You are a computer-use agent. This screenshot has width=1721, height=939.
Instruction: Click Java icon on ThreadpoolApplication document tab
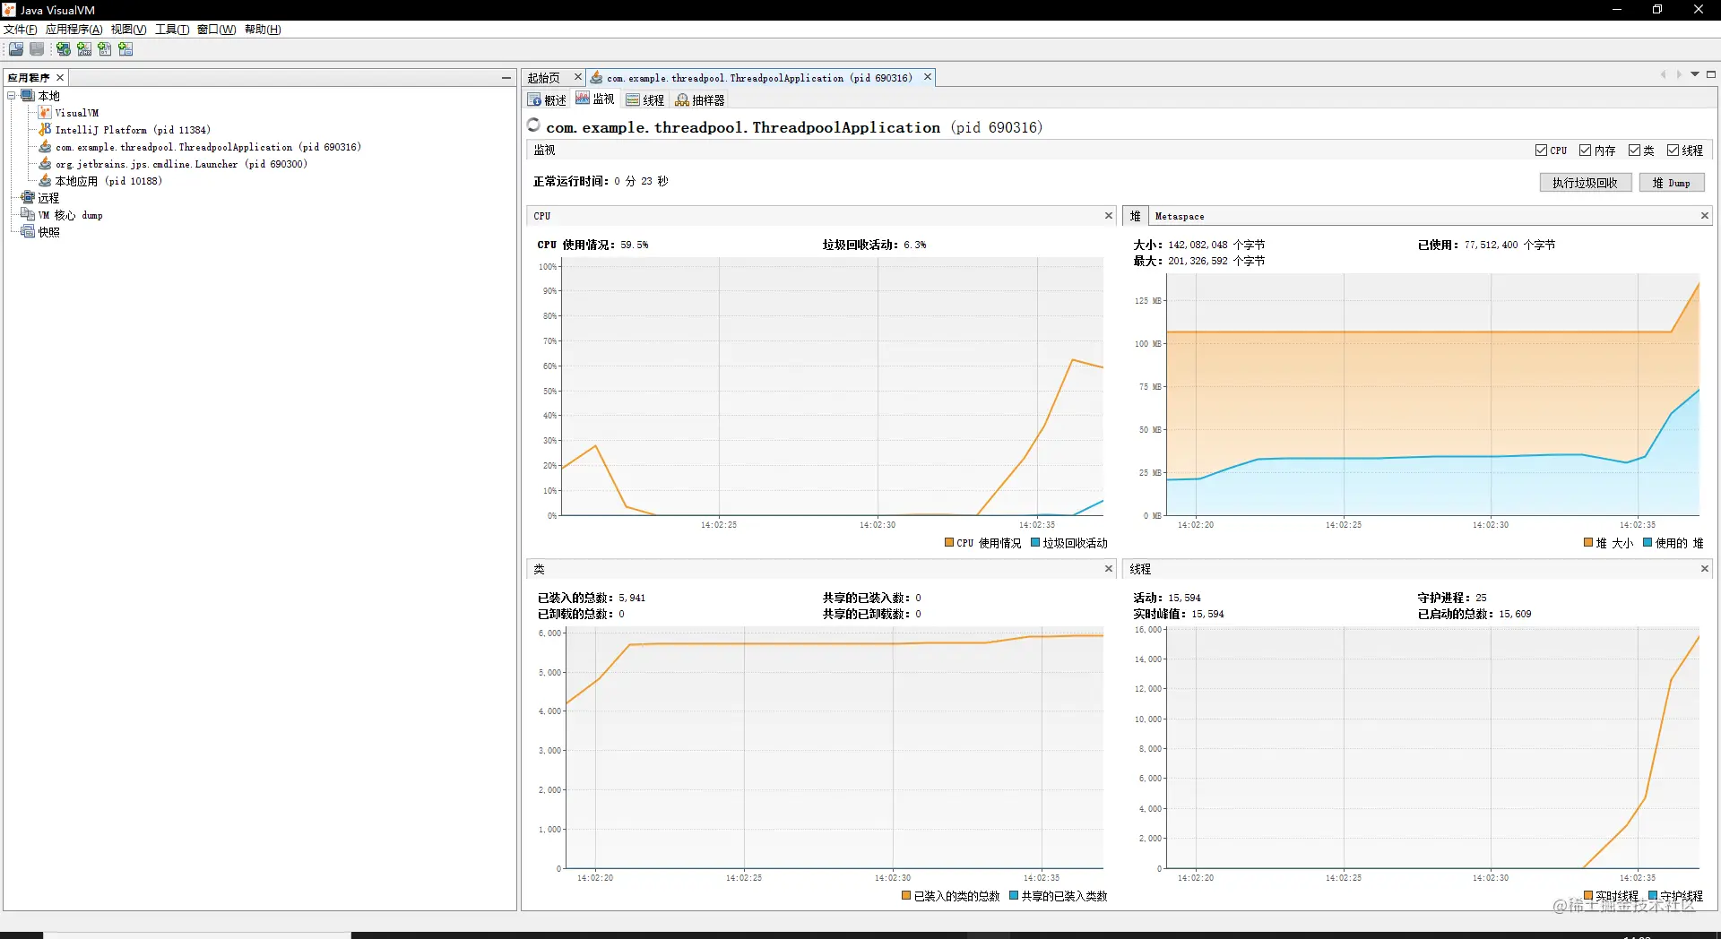(597, 78)
